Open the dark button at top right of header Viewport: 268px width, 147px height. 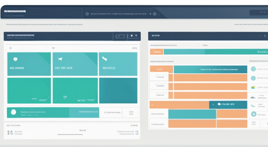point(259,12)
